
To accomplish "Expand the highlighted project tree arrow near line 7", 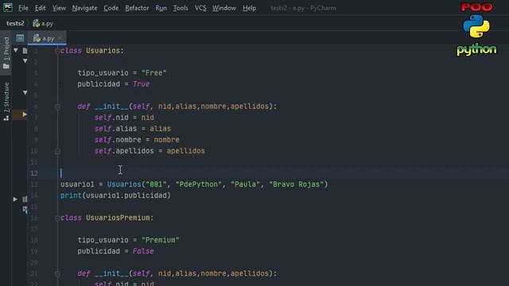I will 25,114.
